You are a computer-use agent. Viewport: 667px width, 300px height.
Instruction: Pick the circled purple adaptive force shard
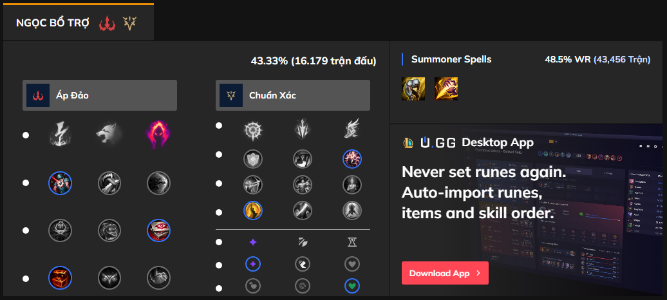click(x=253, y=263)
